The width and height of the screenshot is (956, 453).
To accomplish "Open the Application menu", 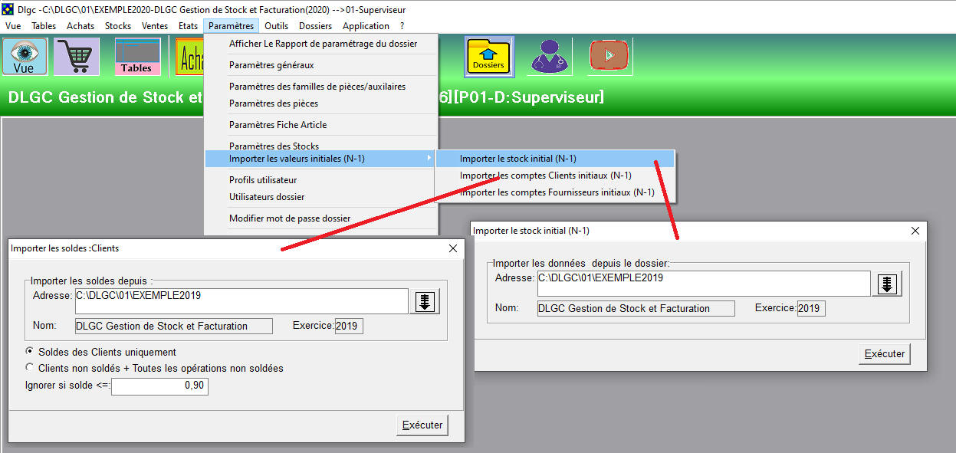I will coord(366,25).
